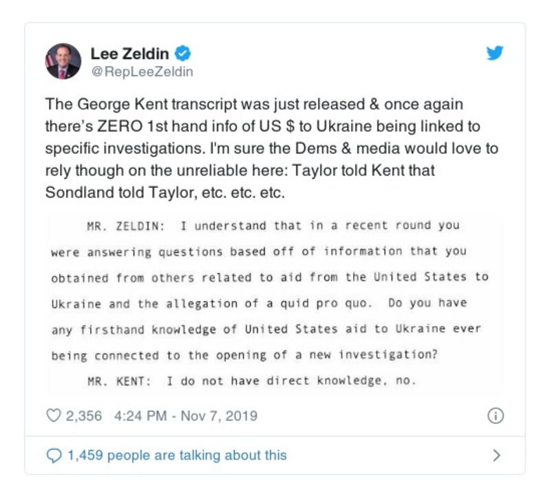
Task: Click the "MR. KENT" line in the transcript
Action: [251, 381]
